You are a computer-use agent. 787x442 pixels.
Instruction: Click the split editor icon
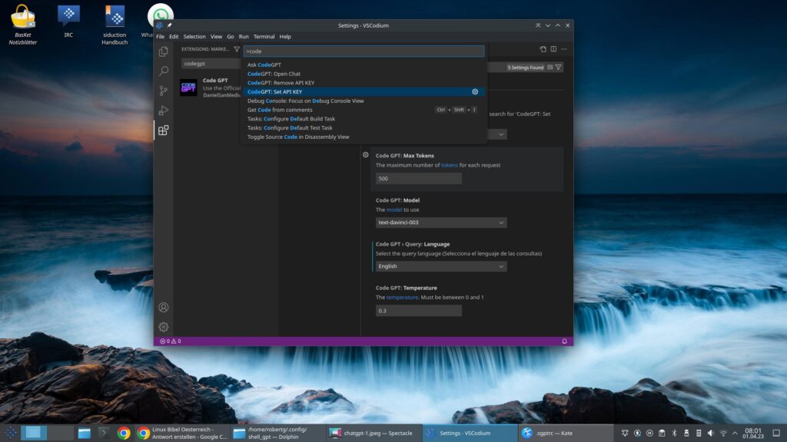[x=553, y=49]
